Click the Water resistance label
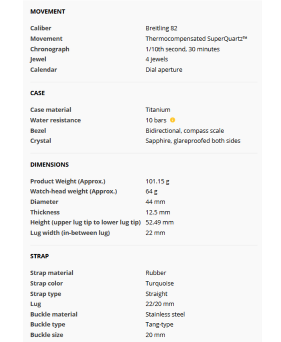Screen dimensions: 281x342 tap(55, 120)
